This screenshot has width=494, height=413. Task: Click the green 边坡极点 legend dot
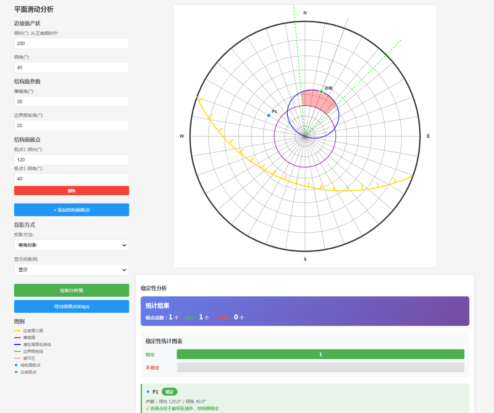coord(16,372)
